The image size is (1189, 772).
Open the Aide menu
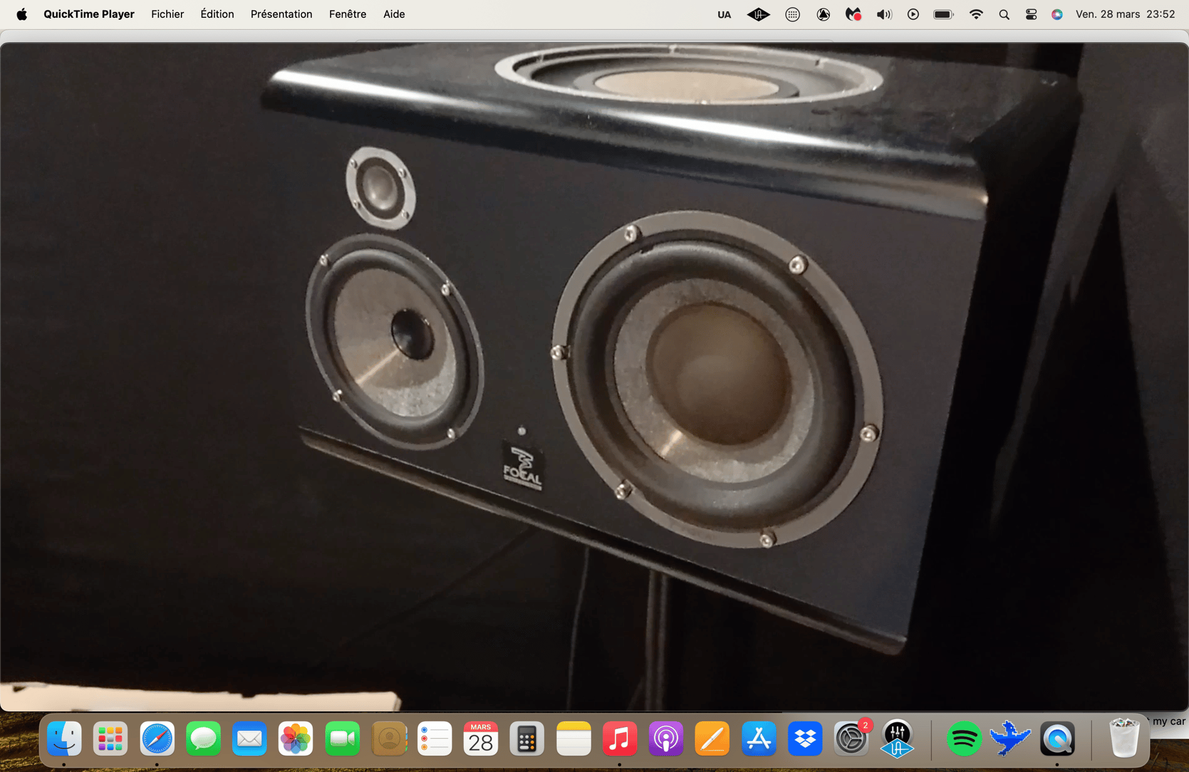(x=394, y=14)
